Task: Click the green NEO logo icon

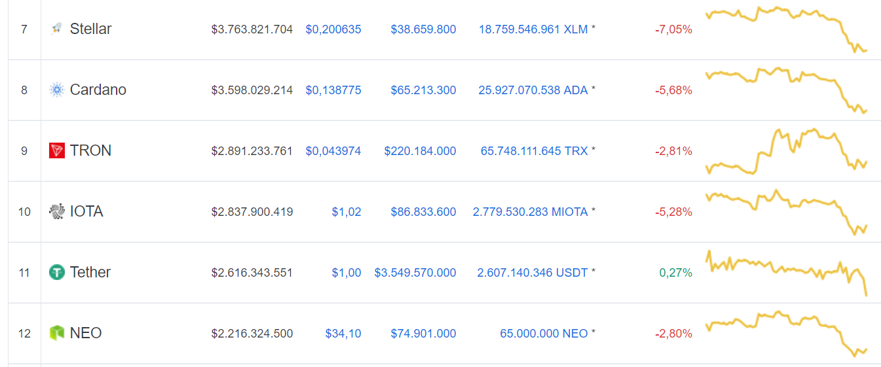Action: (57, 333)
